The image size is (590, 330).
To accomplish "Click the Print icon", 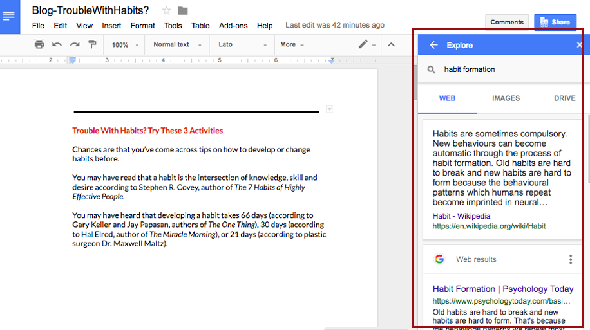I will 39,44.
